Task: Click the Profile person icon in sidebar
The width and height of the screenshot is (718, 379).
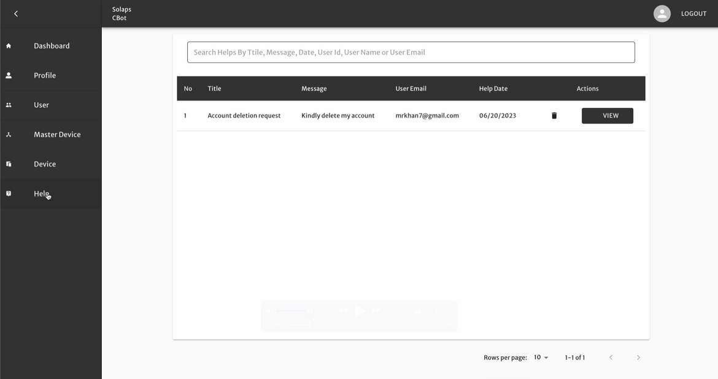Action: [9, 75]
